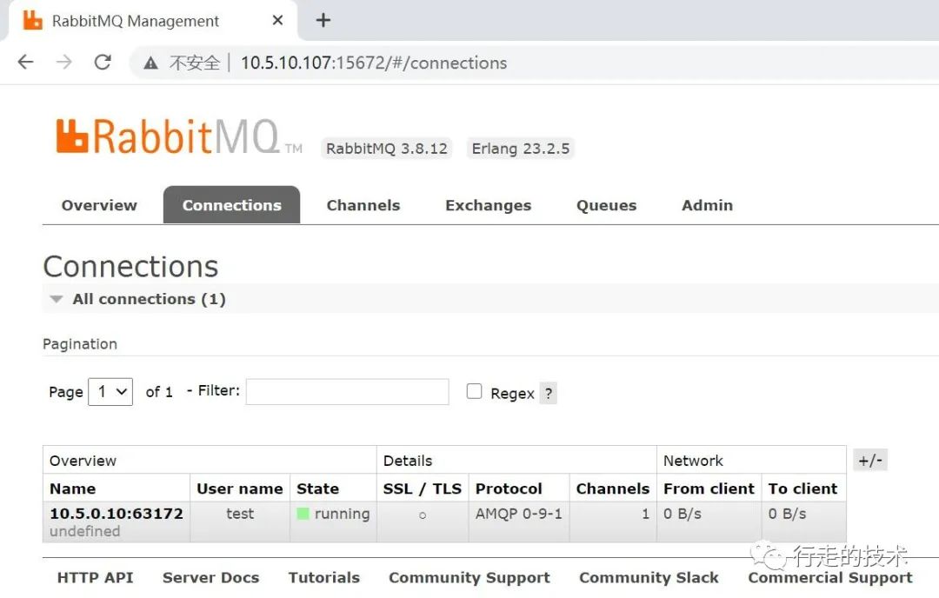The width and height of the screenshot is (939, 598).
Task: Click the Protocol column header
Action: pos(509,488)
